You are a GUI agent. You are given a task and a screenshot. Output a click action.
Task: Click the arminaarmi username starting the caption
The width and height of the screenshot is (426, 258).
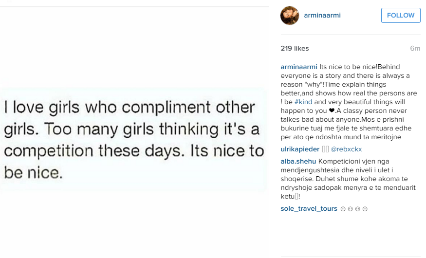pyautogui.click(x=299, y=67)
